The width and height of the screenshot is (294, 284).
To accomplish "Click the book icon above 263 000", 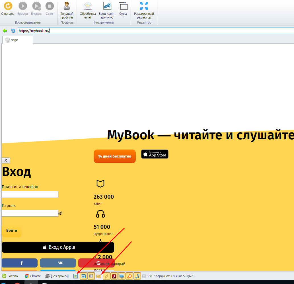I will point(100,184).
